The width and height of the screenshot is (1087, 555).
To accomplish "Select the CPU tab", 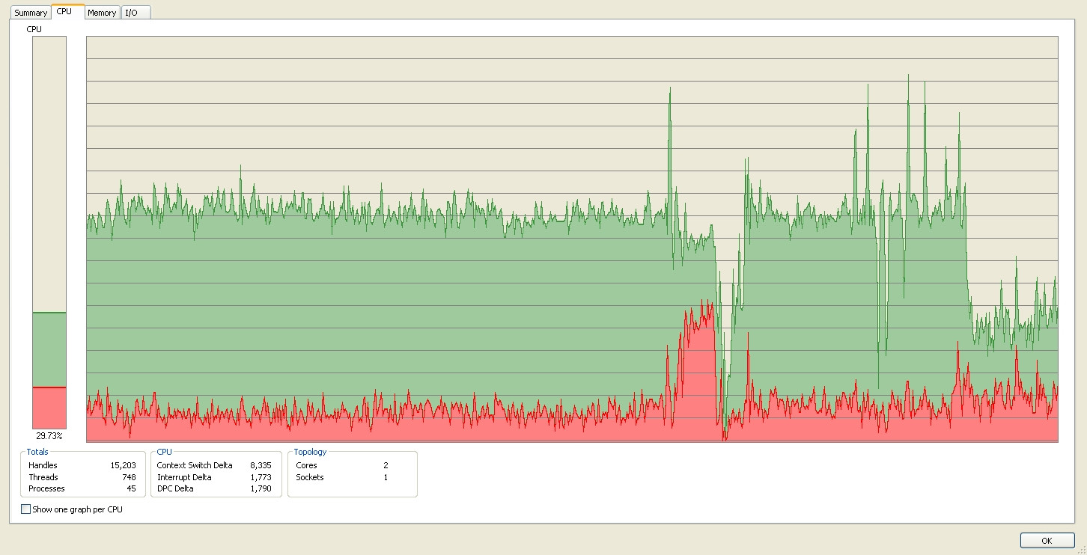I will click(65, 12).
